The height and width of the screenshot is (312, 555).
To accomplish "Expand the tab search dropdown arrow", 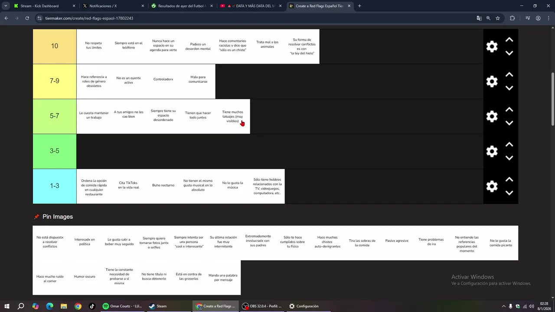I will click(6, 6).
